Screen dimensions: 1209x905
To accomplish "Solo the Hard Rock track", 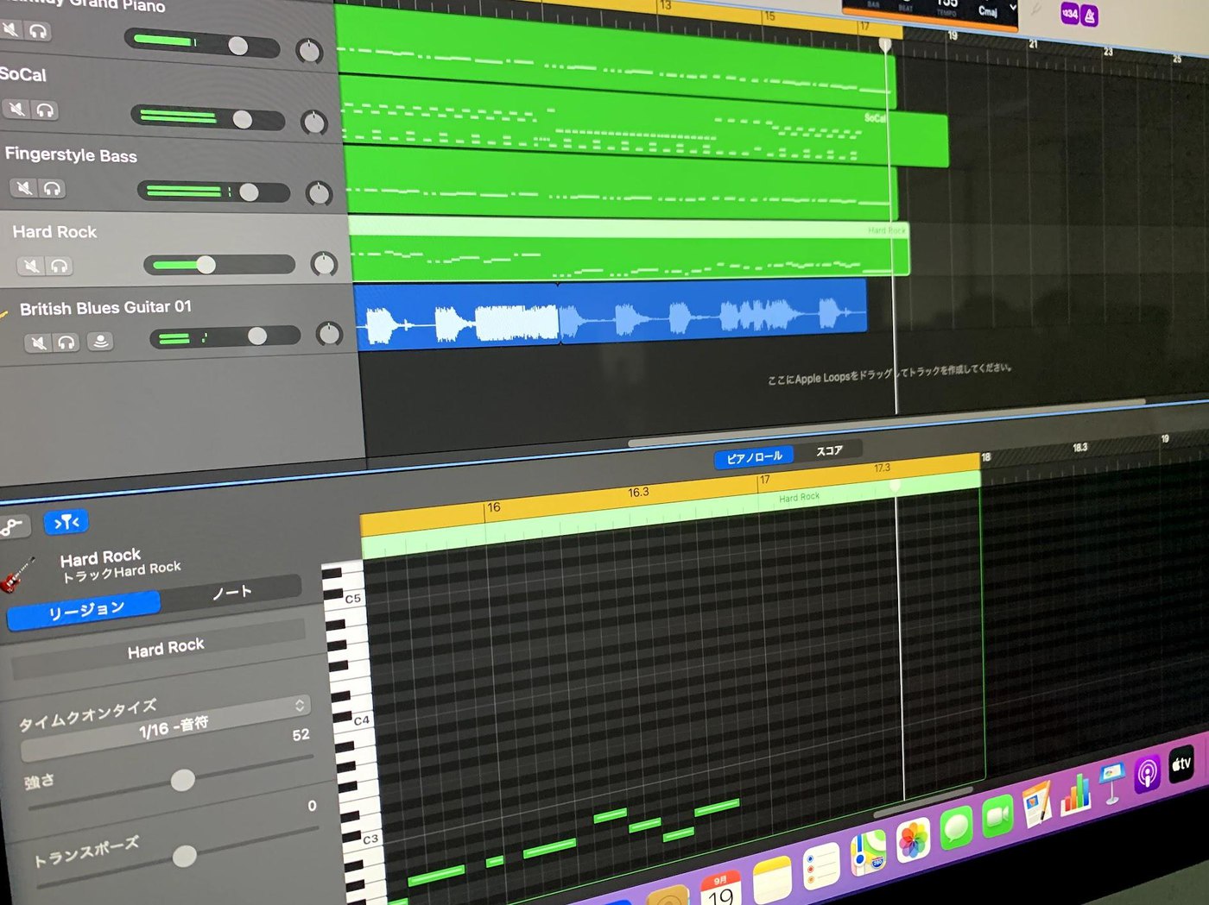I will click(x=60, y=266).
